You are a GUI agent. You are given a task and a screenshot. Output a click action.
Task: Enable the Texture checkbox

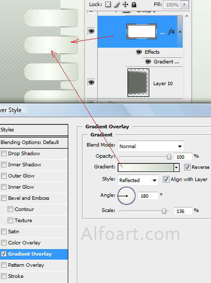(10, 221)
